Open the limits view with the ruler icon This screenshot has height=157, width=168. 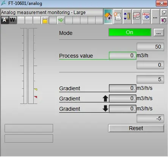(x=127, y=16)
